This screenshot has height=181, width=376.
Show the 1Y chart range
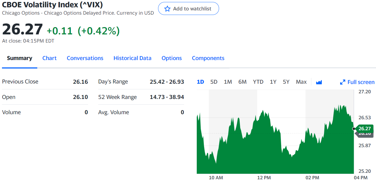tap(273, 82)
